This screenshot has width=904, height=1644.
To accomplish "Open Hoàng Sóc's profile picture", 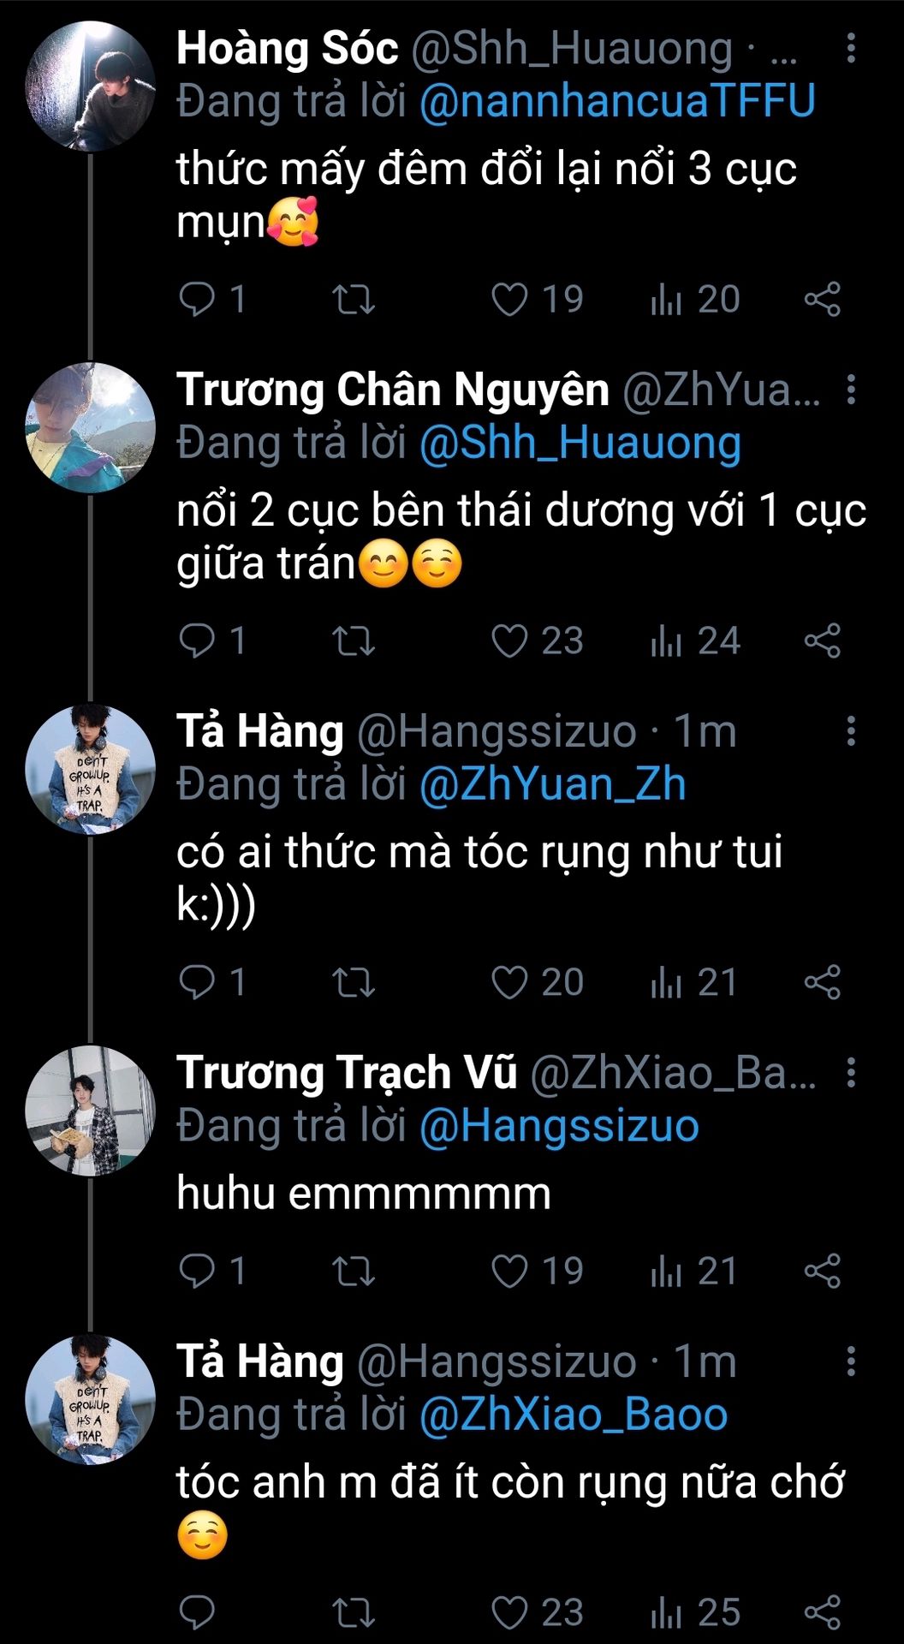I will 90,86.
